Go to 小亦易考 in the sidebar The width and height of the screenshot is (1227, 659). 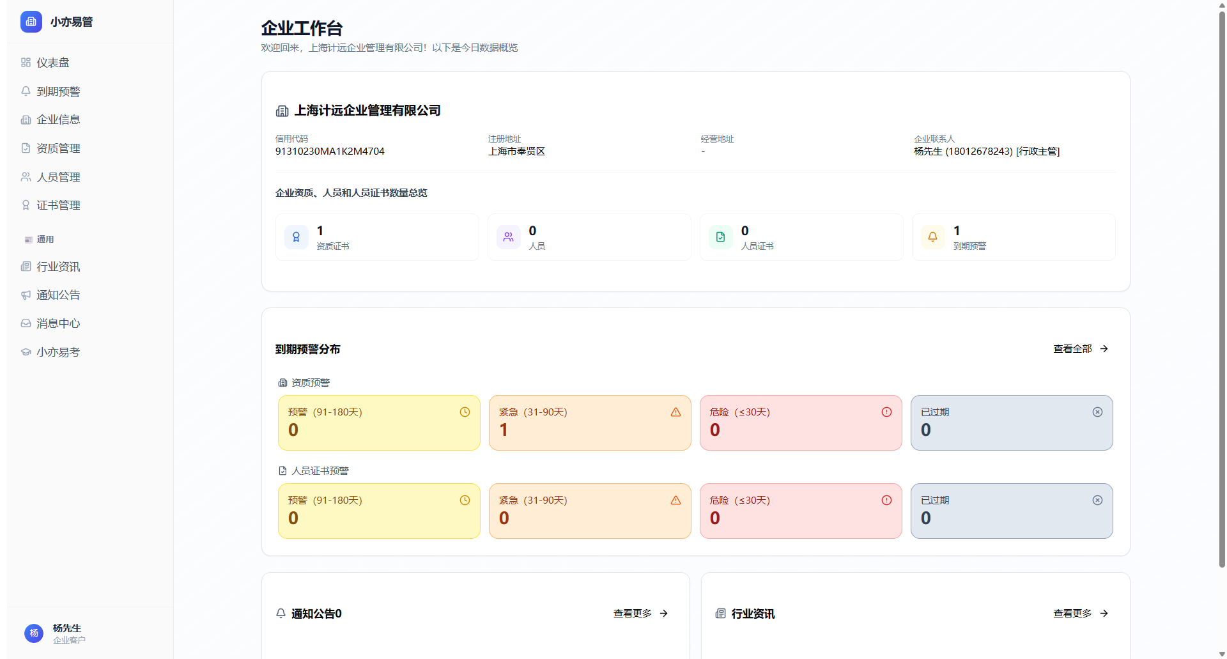click(90, 352)
